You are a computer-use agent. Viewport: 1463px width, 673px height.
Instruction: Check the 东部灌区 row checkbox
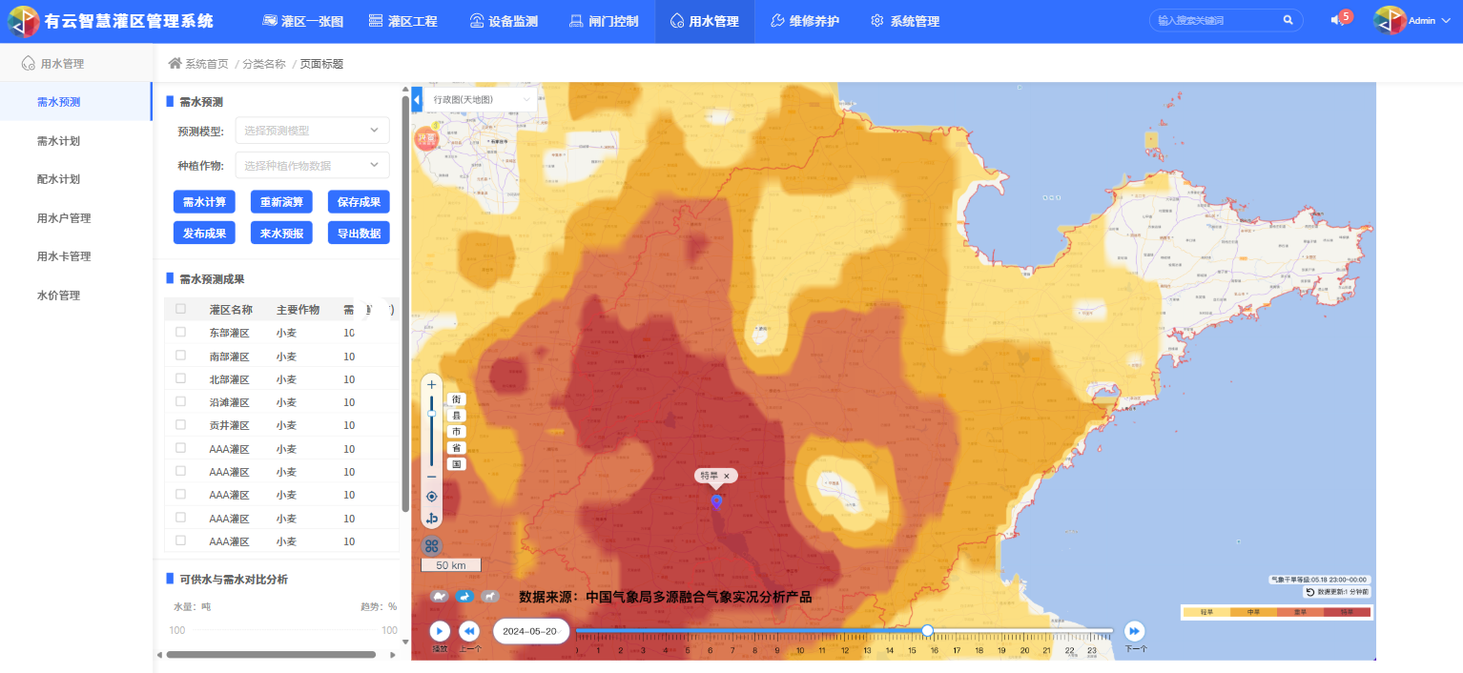[180, 333]
